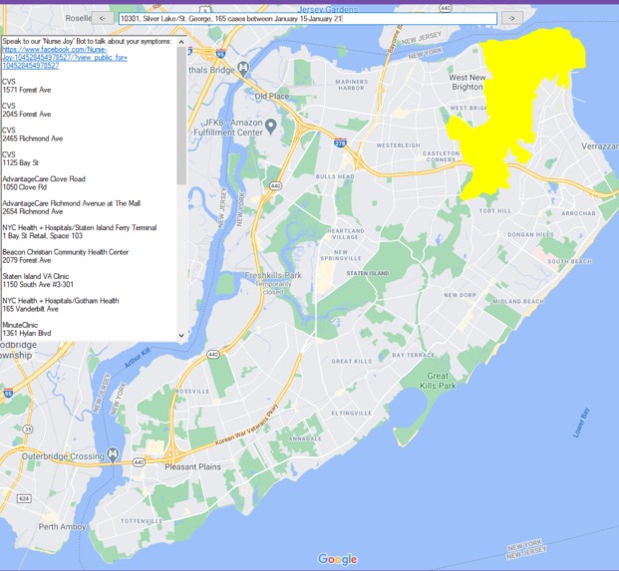Select CVS 2045 Forest Ave entry

pyautogui.click(x=27, y=110)
